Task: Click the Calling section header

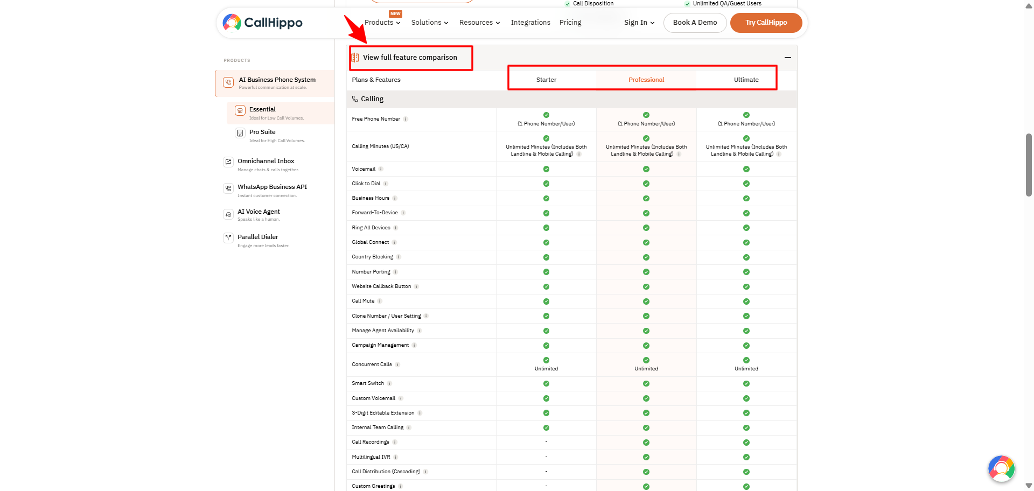Action: 571,99
